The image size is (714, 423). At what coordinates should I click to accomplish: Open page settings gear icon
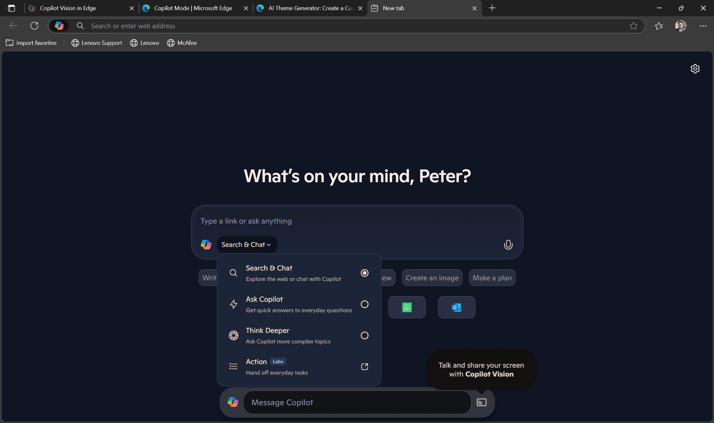pyautogui.click(x=695, y=69)
